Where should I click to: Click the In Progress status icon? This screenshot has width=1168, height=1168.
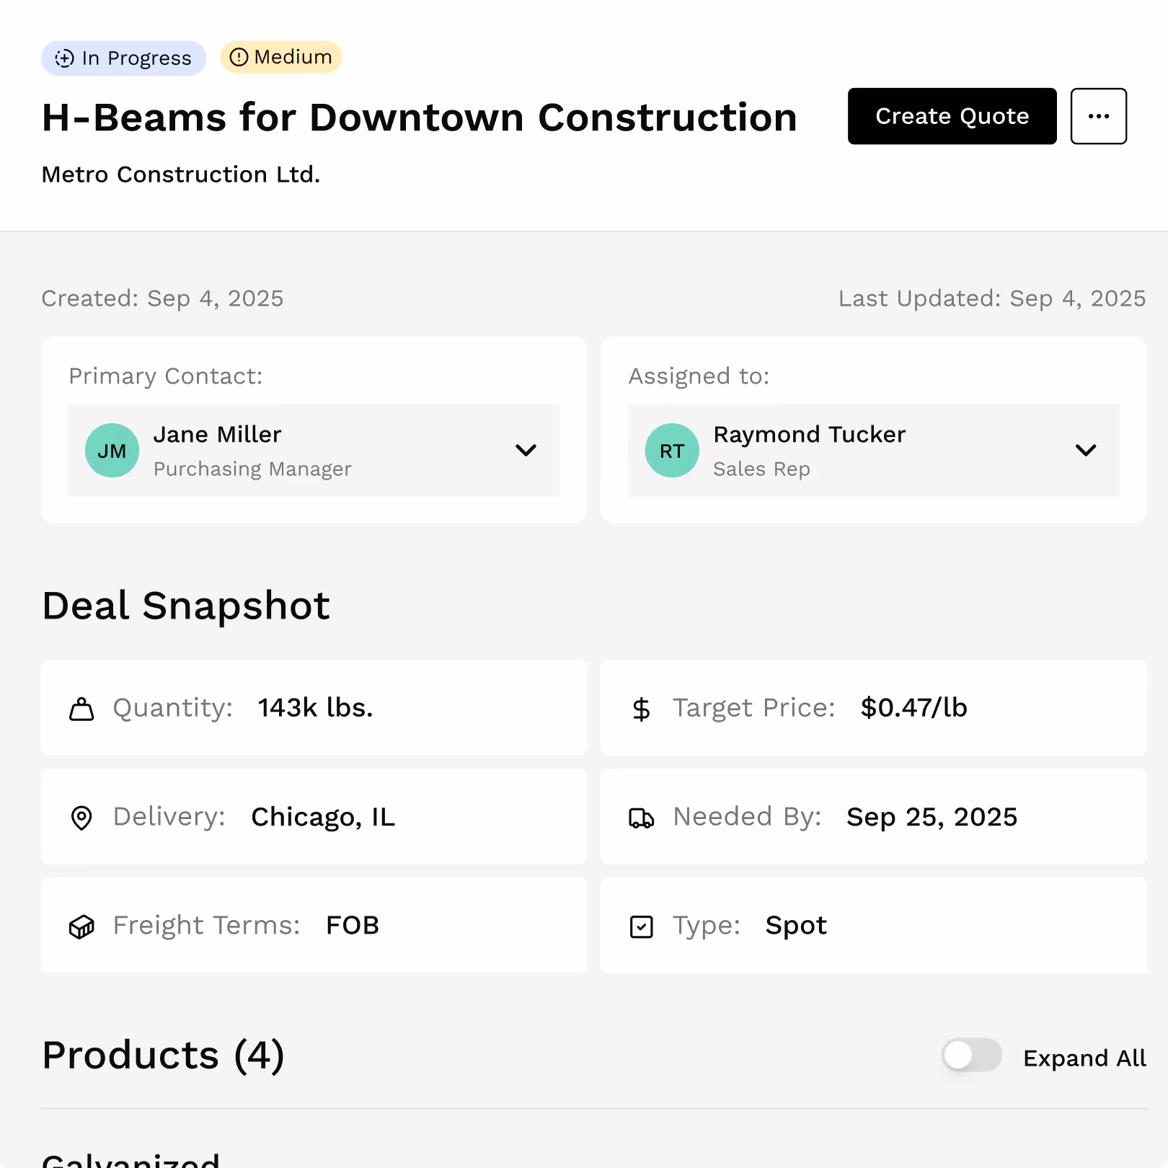pos(65,58)
